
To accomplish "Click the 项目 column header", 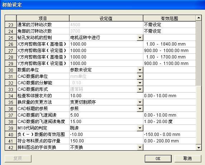I will point(43,18).
